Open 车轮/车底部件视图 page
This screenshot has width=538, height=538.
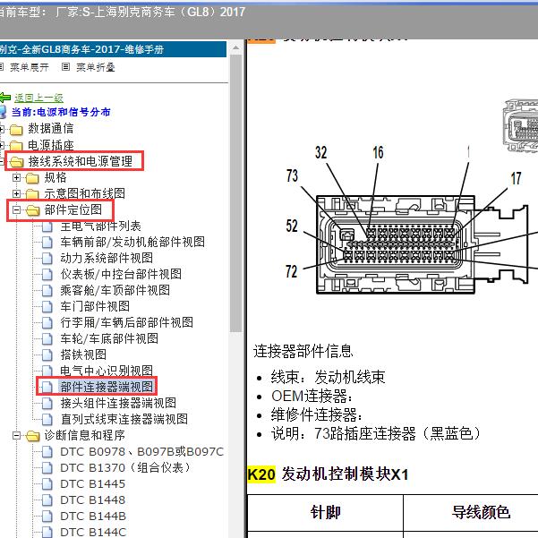click(x=109, y=338)
